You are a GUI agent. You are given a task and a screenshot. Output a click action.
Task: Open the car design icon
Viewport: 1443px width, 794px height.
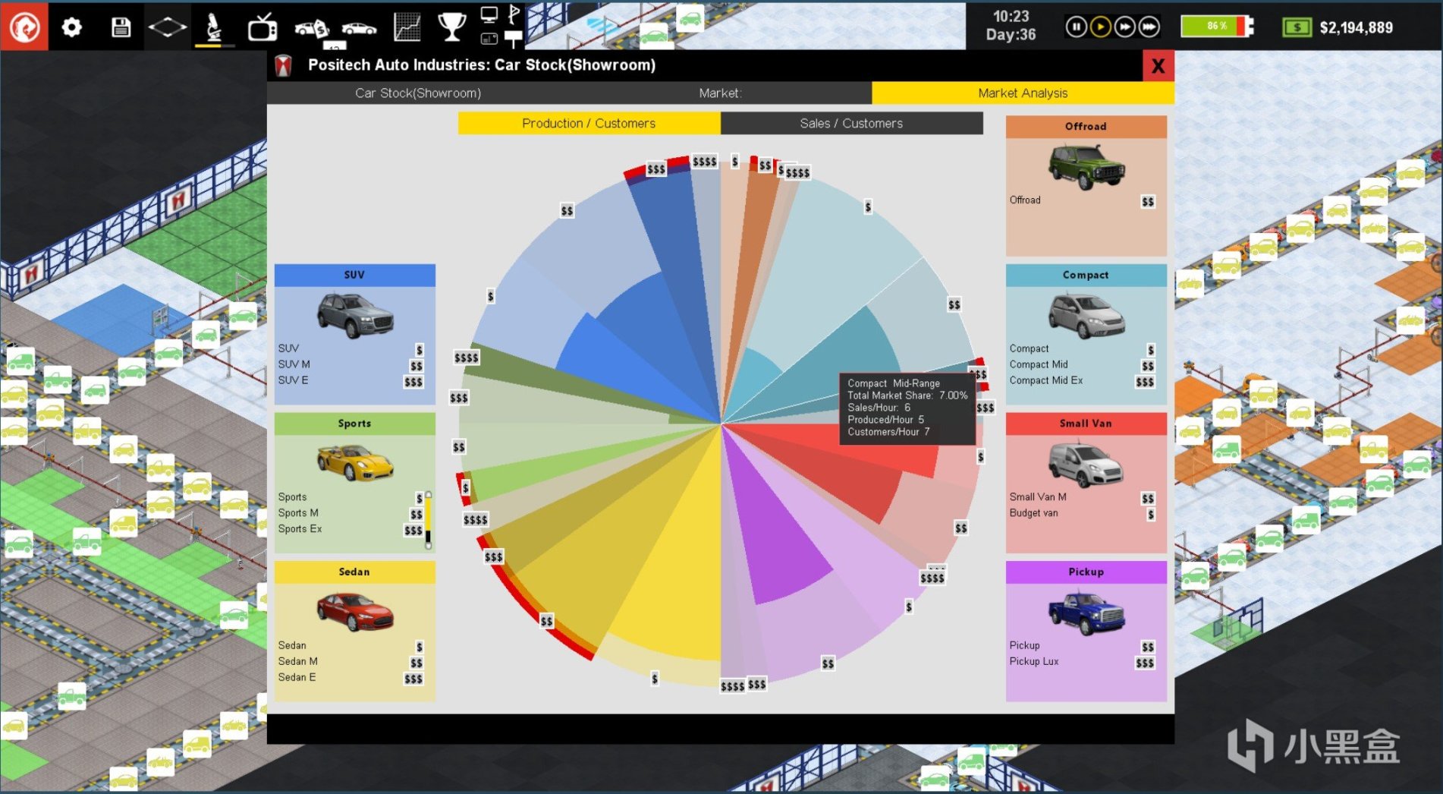click(359, 29)
